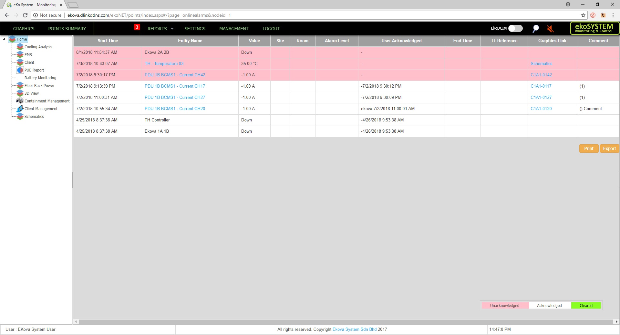
Task: Go back in browser
Action: click(7, 15)
